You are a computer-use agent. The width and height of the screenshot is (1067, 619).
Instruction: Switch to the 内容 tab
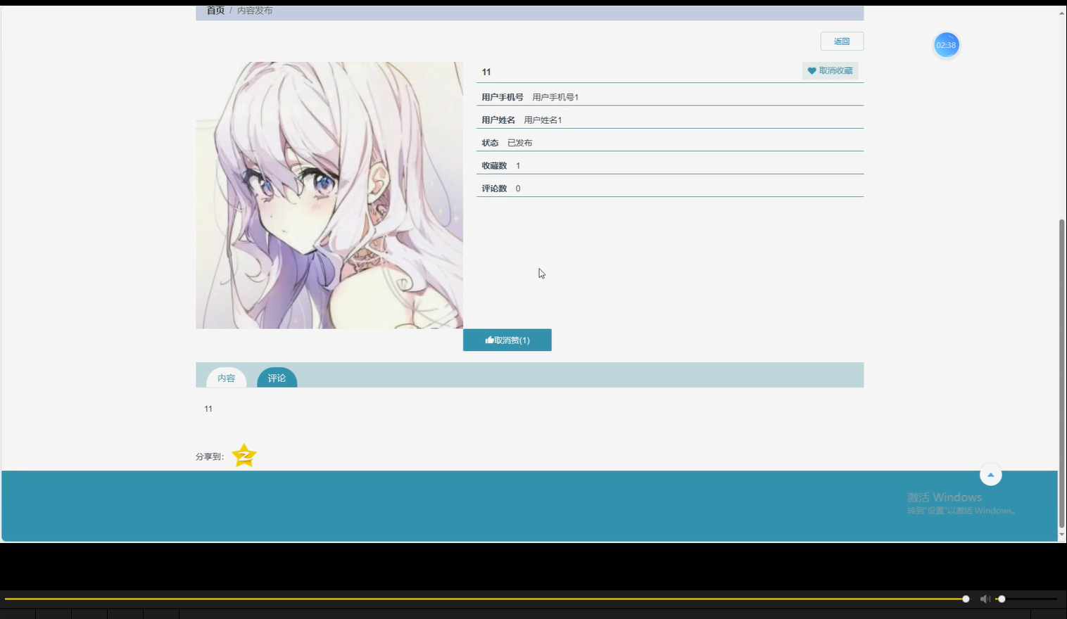[x=226, y=378]
